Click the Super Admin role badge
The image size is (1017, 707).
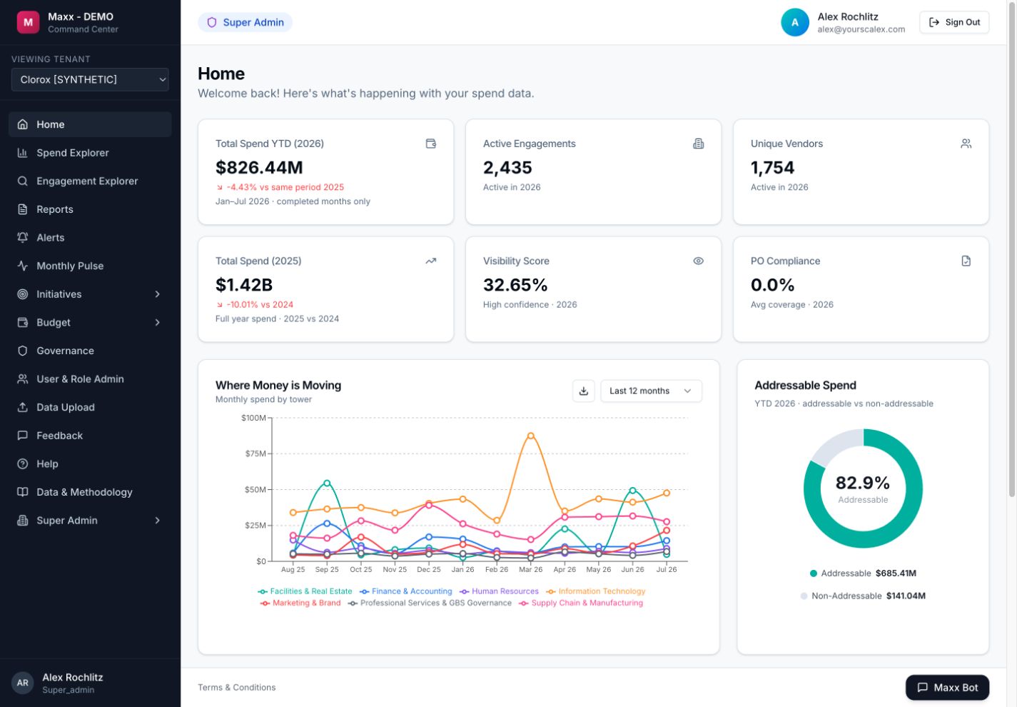(246, 22)
